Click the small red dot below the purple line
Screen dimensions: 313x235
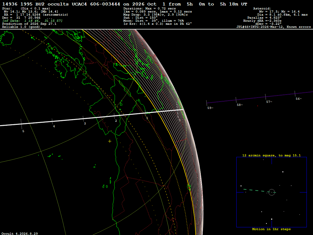point(258,106)
